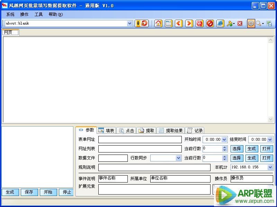277x207 pixels.
Task: Expand the 本机IP dropdown list
Action: click(x=270, y=167)
